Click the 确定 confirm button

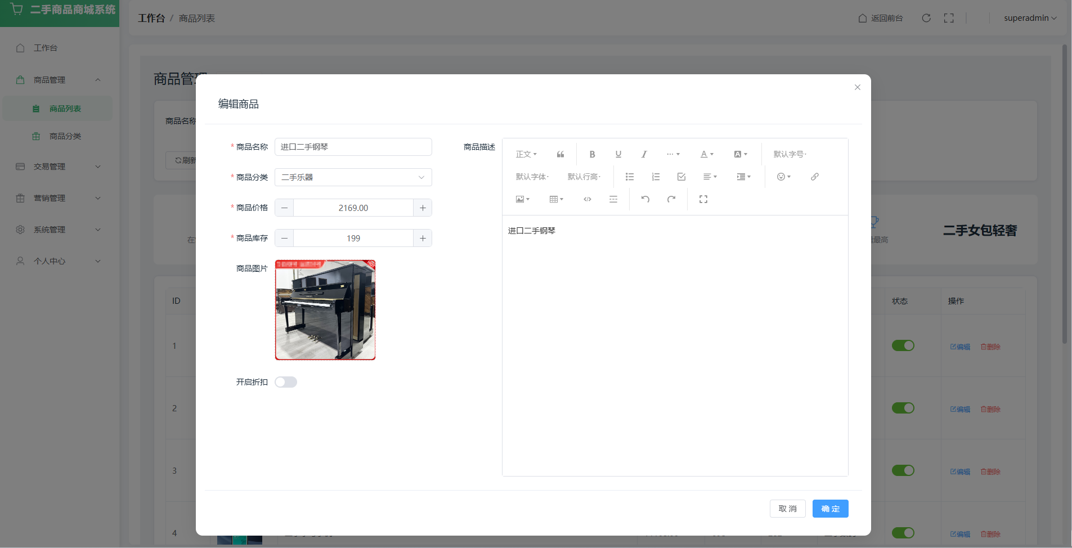point(830,509)
